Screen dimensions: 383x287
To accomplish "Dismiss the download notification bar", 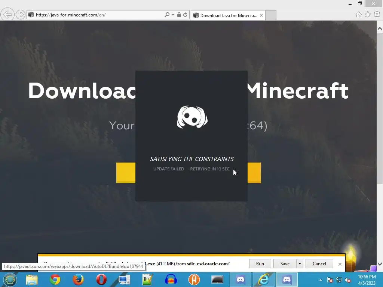I will (x=340, y=264).
